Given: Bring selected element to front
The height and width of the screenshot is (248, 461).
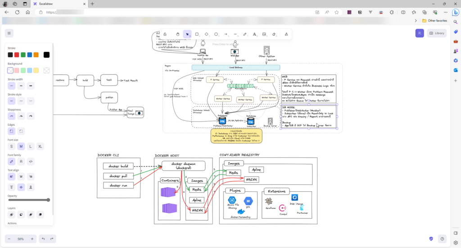Looking at the screenshot, I should point(40,215).
